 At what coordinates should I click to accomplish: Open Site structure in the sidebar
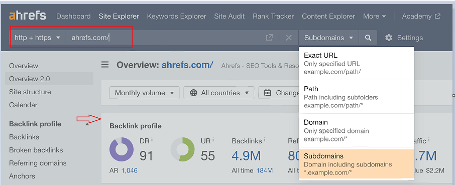30,92
